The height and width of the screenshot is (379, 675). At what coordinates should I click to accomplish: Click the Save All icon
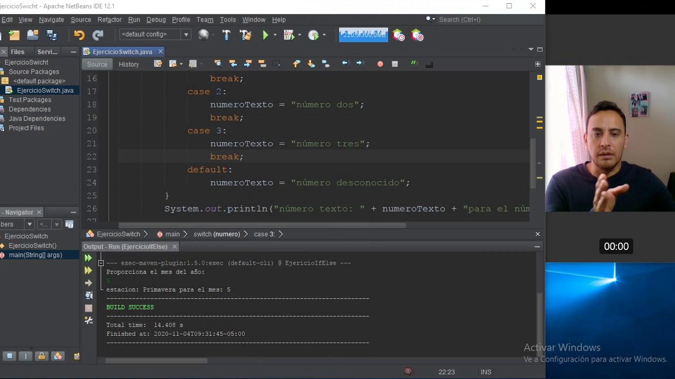pyautogui.click(x=52, y=35)
